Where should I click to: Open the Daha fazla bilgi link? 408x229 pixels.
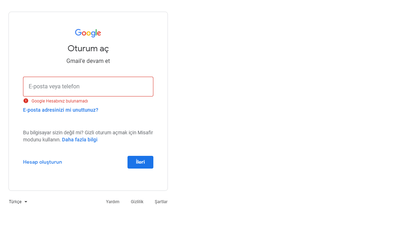click(x=80, y=140)
